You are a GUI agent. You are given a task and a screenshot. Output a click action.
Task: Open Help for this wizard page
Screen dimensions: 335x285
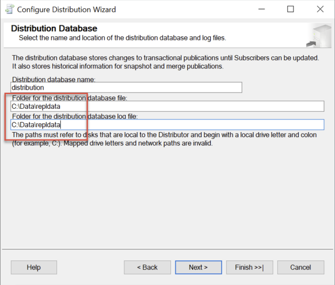(x=34, y=267)
